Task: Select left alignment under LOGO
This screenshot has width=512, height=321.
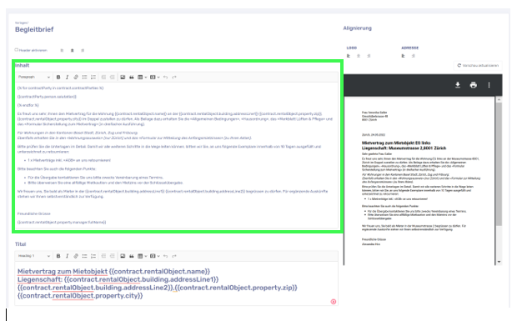Action: [x=349, y=56]
